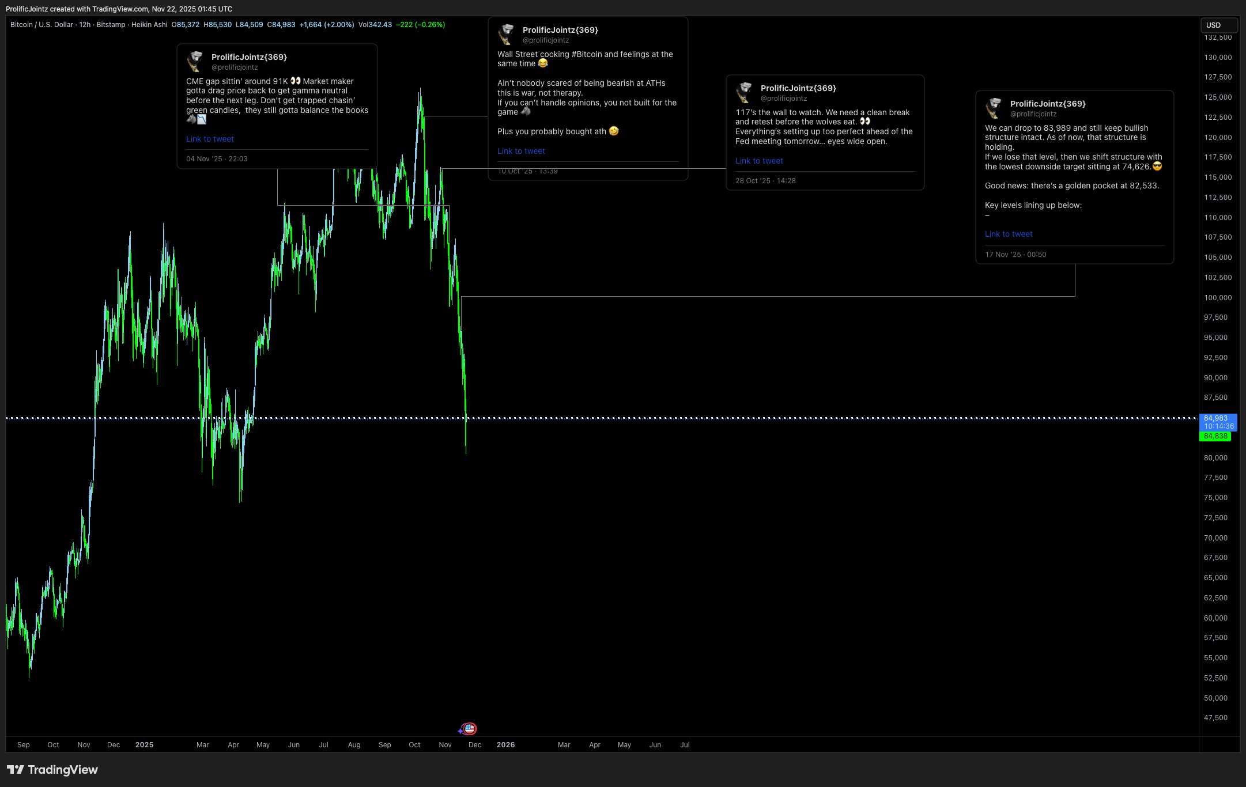Viewport: 1246px width, 787px height.
Task: Click avatar on the CME gap tweet
Action: click(195, 61)
